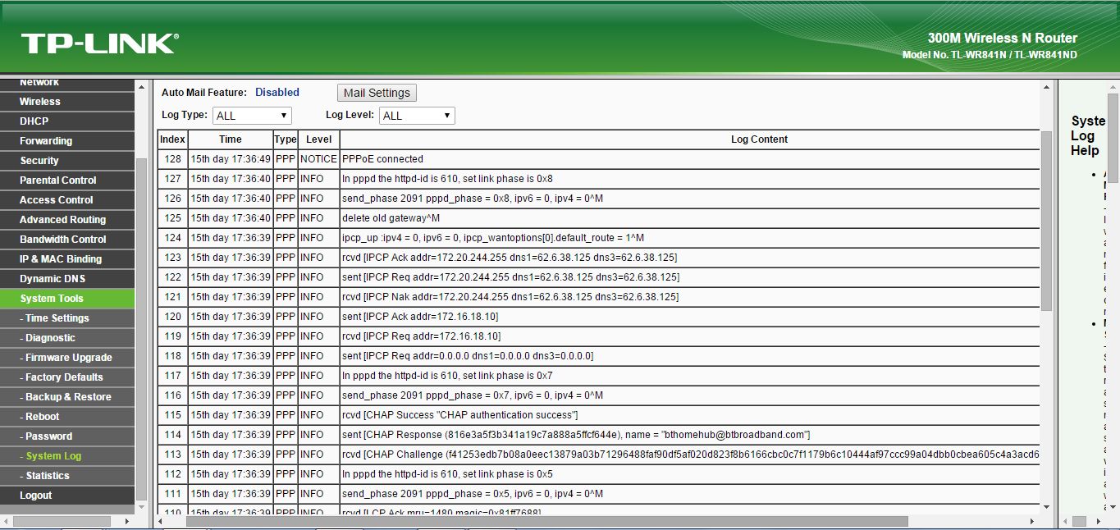Select Bandwidth Control from sidebar
The image size is (1120, 530).
click(63, 239)
